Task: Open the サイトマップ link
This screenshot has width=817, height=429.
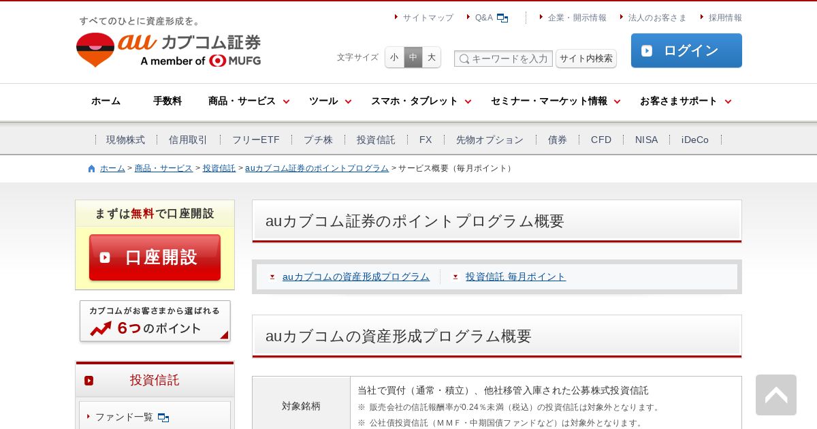Action: [x=428, y=18]
